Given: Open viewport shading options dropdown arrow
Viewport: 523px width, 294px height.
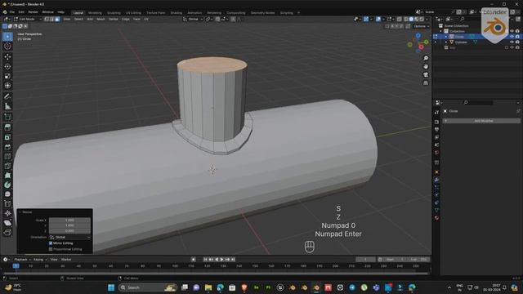Looking at the screenshot, I should [x=427, y=20].
